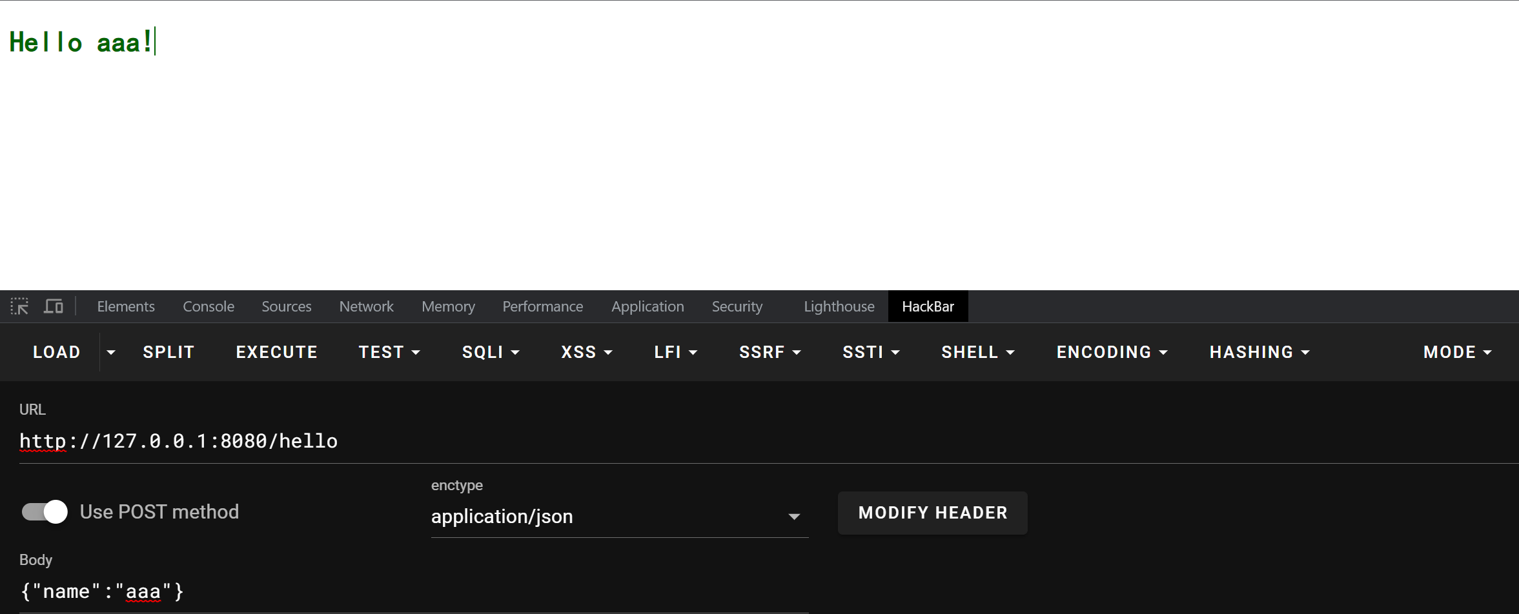Expand the SQLI payload menu
This screenshot has height=614, width=1519.
click(489, 352)
